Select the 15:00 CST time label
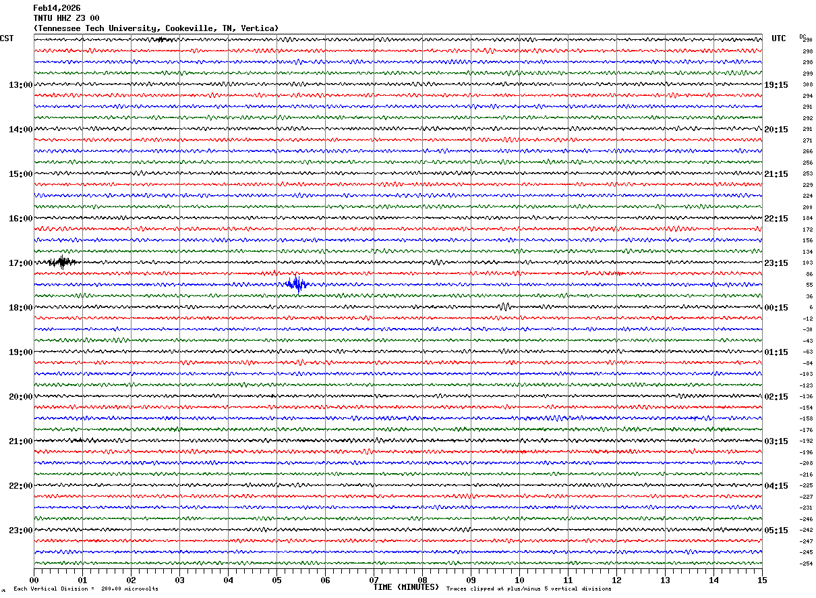This screenshot has width=816, height=598. point(20,174)
